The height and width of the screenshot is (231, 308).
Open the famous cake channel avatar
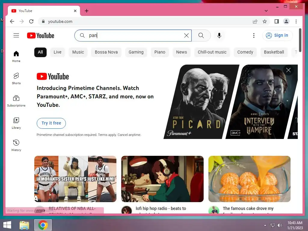pyautogui.click(x=214, y=210)
